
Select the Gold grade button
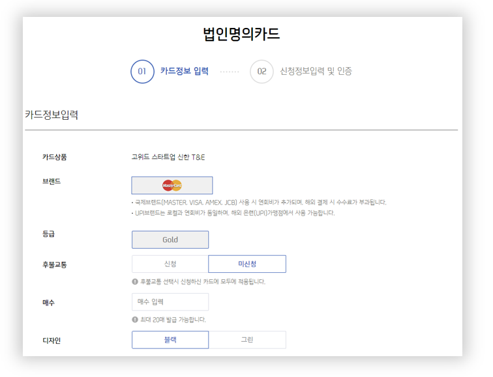point(170,240)
